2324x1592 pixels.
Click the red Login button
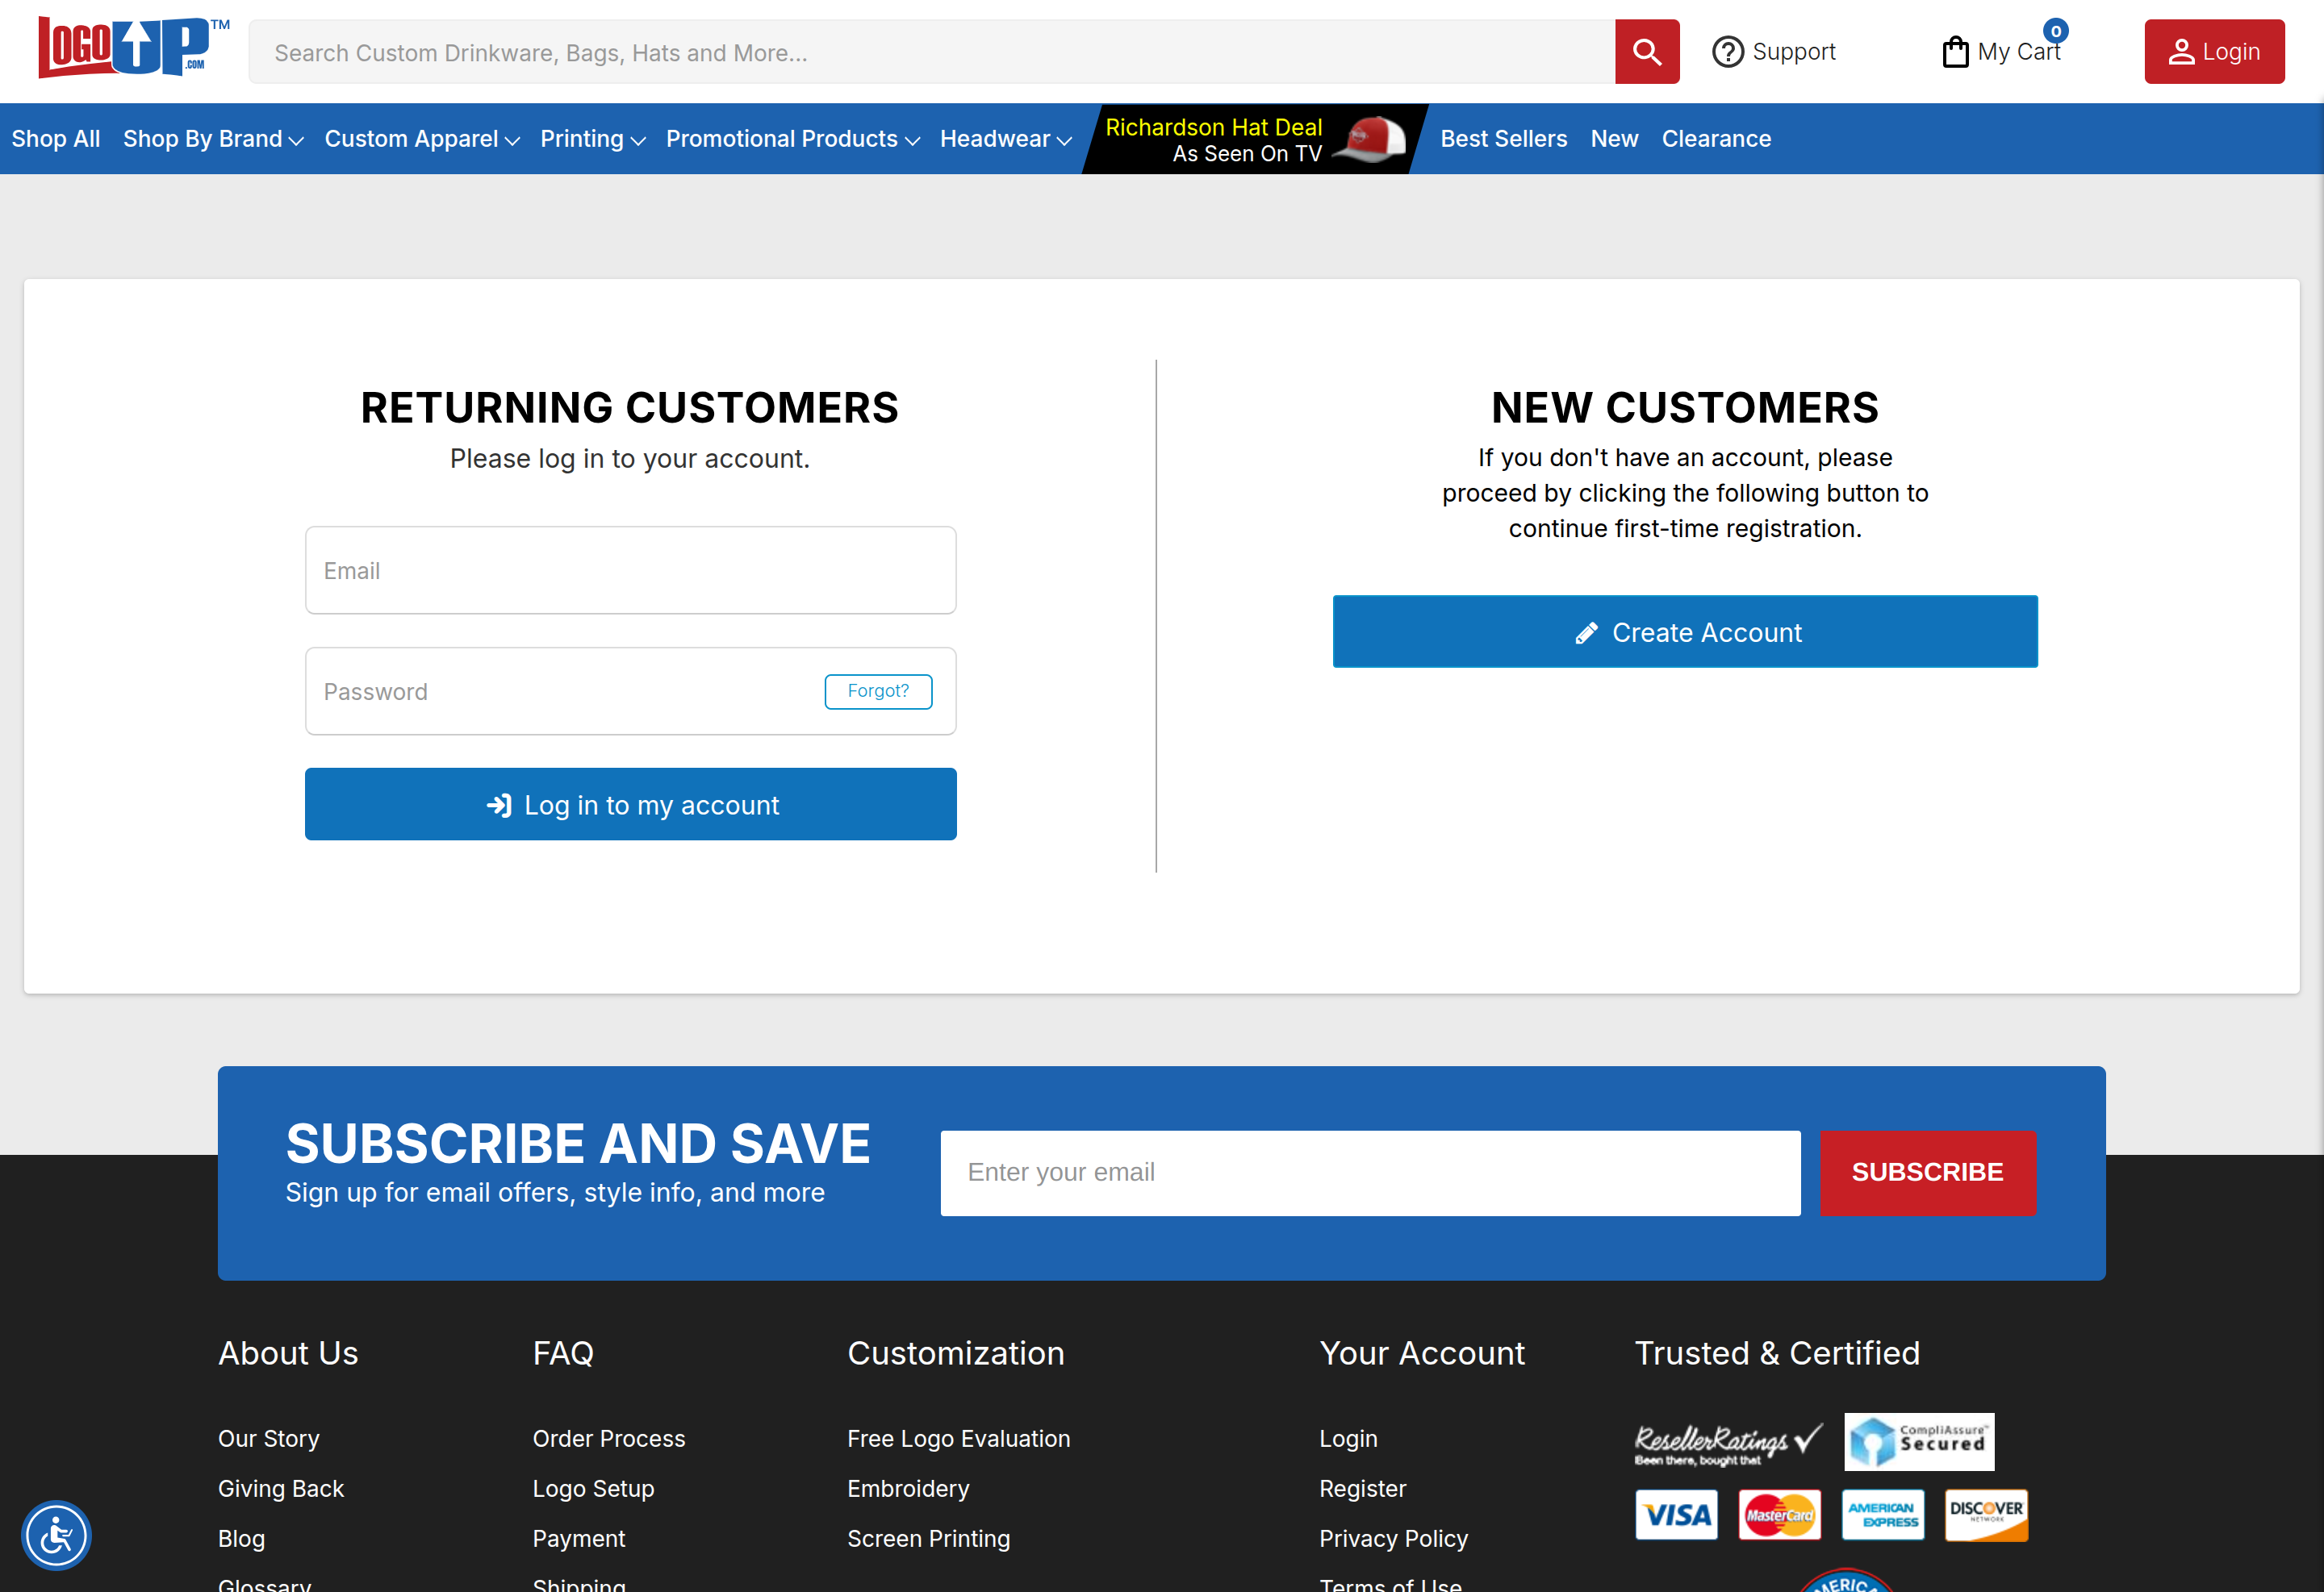click(x=2214, y=52)
